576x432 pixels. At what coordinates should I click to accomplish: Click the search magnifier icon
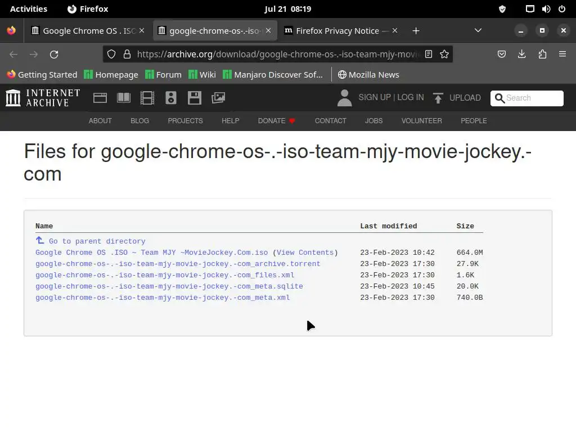tap(499, 98)
